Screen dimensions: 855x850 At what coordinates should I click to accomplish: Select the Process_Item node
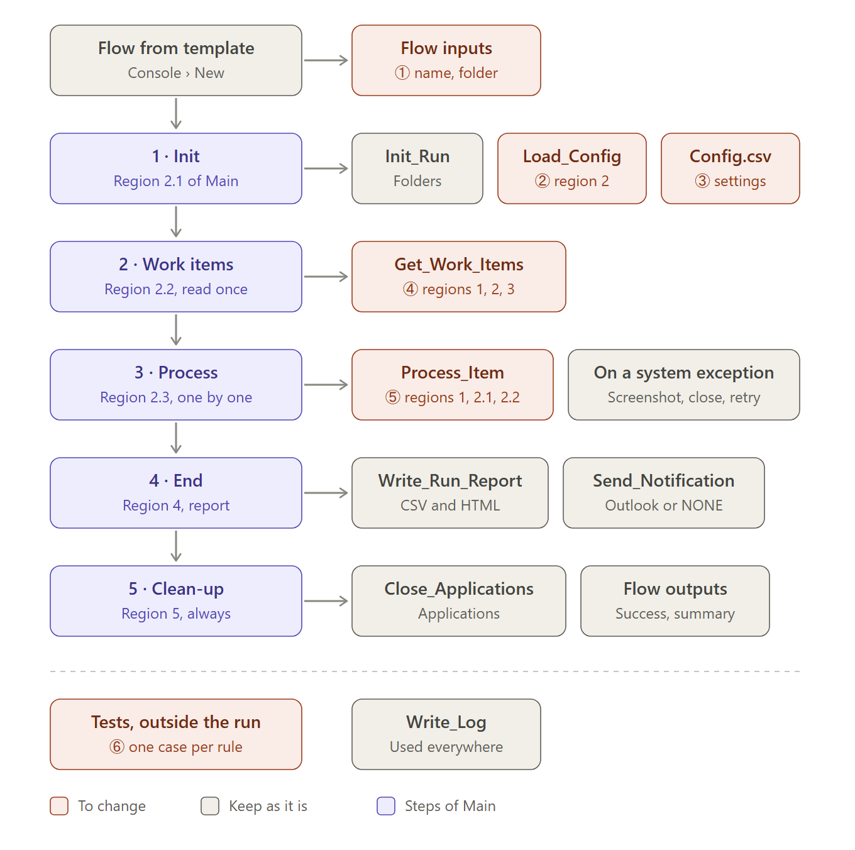(453, 385)
